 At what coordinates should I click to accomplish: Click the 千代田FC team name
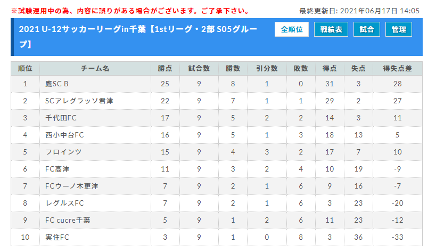click(61, 118)
